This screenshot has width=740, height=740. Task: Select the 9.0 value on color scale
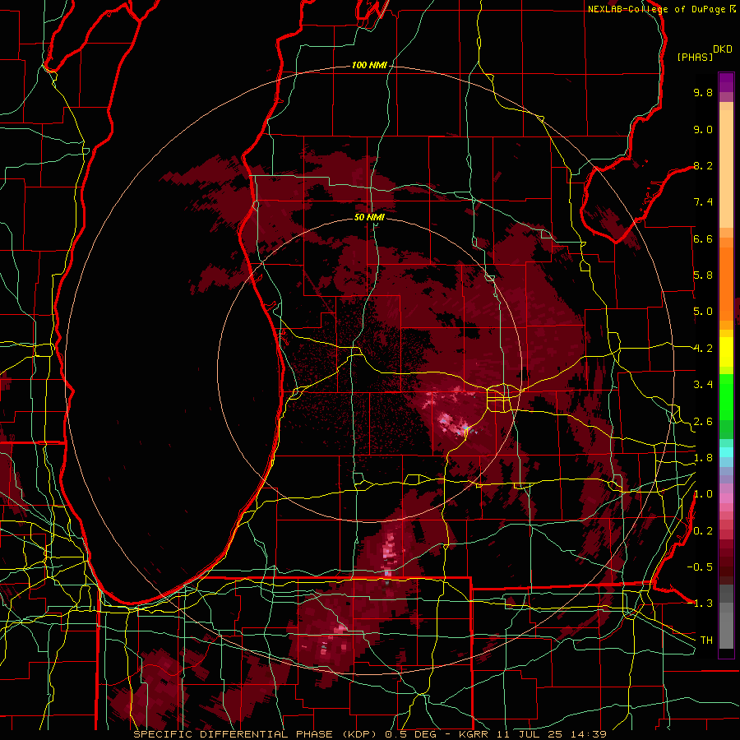coord(703,129)
